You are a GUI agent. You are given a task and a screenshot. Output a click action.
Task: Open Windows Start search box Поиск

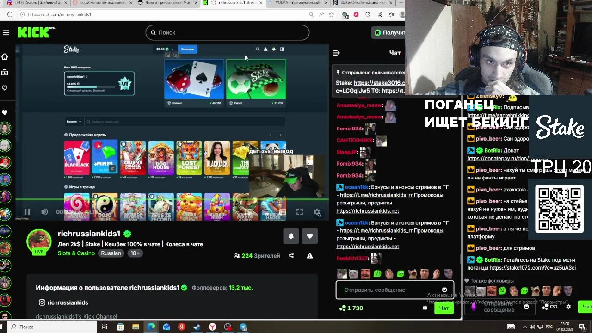(52, 327)
